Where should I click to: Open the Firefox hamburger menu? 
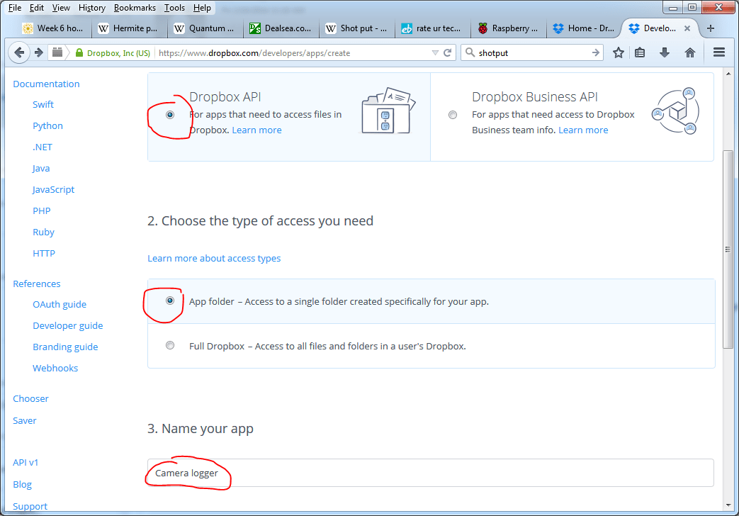pos(718,52)
